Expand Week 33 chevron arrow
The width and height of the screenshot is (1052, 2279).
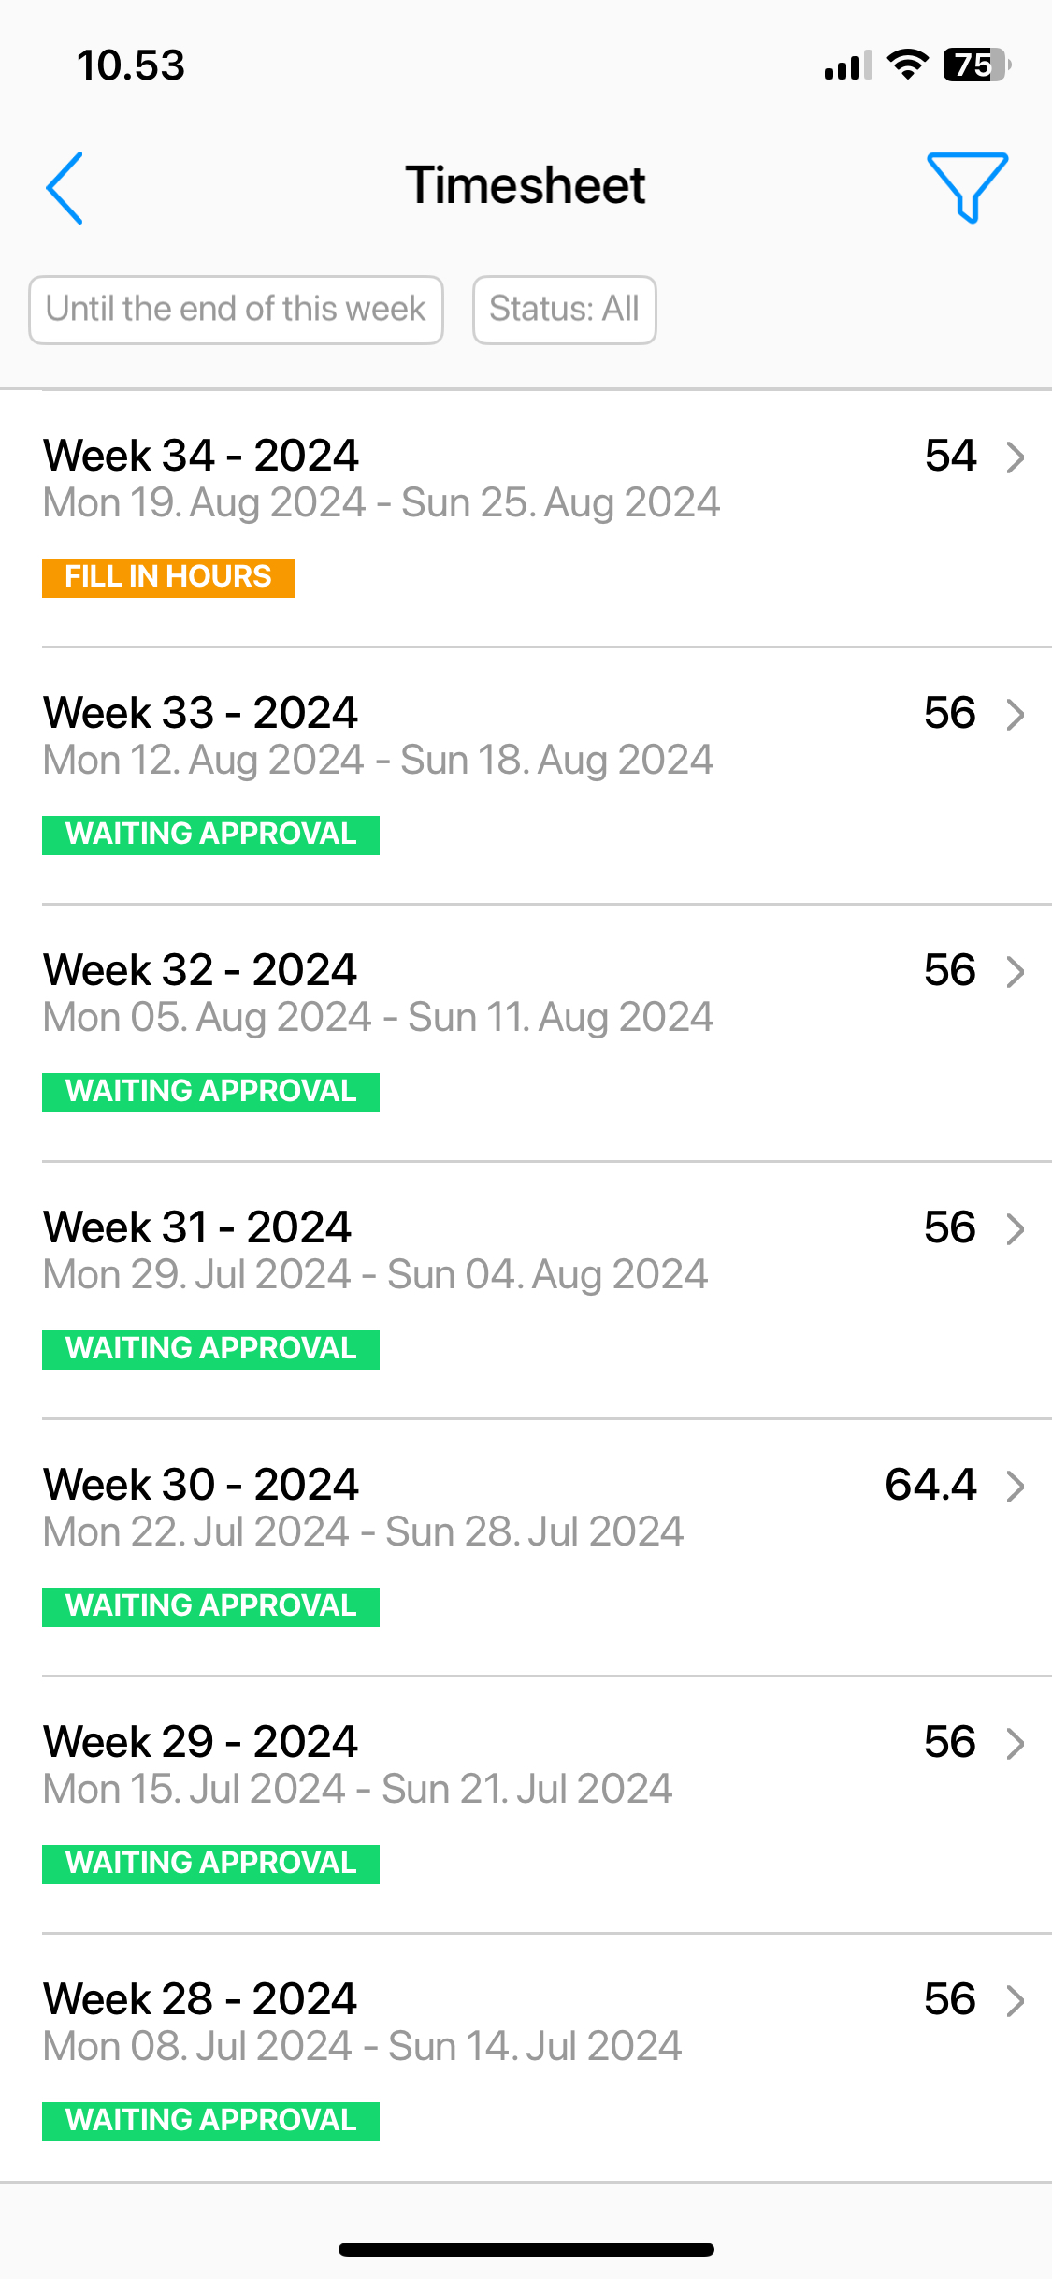click(1015, 714)
